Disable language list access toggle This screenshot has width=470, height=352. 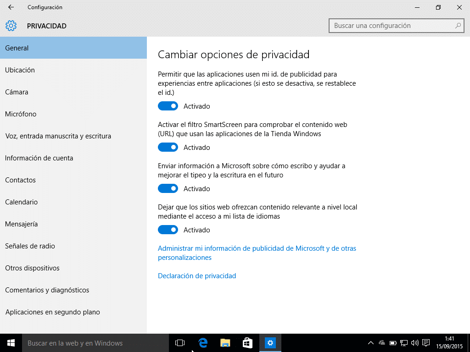168,230
